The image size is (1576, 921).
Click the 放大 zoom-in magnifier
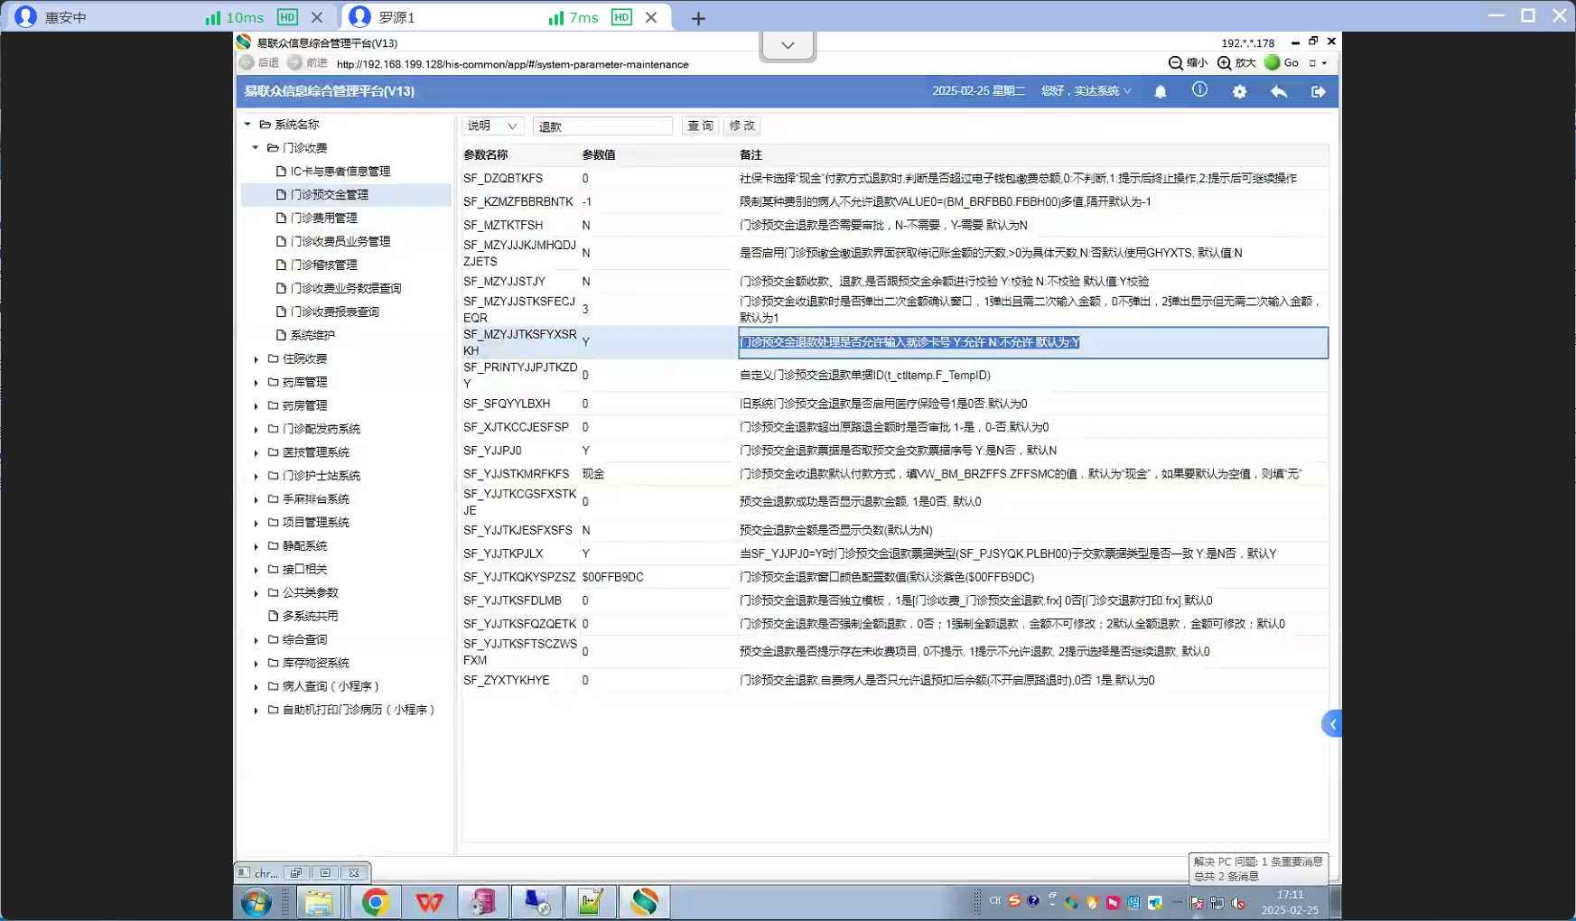1224,63
